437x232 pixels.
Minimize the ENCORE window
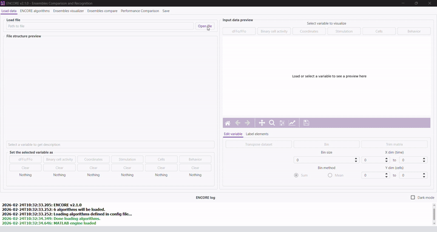click(403, 4)
